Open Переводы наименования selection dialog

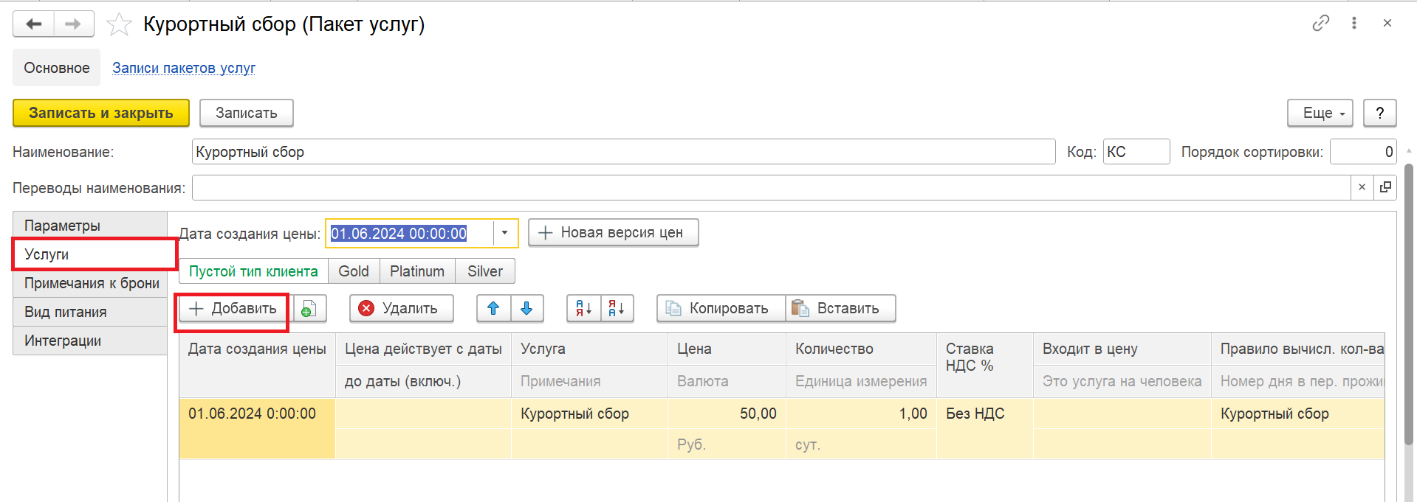[1385, 187]
